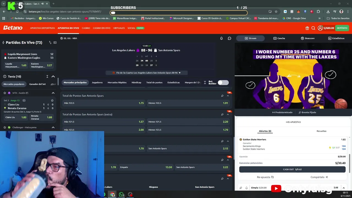Click the browser address bar URL

point(65,12)
